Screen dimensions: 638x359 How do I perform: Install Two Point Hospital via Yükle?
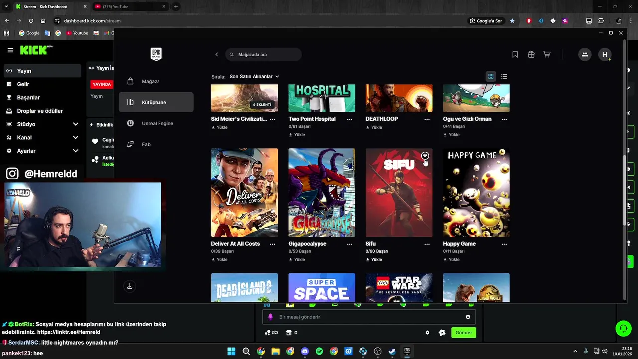coord(297,134)
